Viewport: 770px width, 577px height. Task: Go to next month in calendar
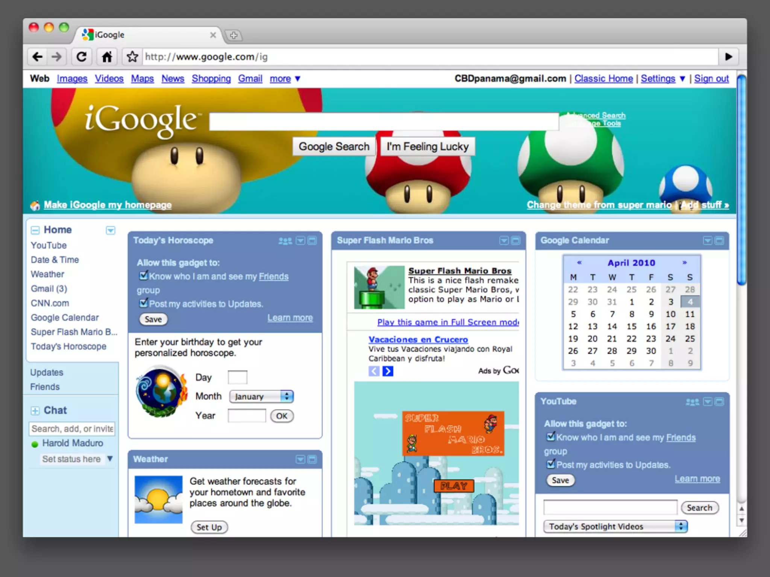[684, 263]
